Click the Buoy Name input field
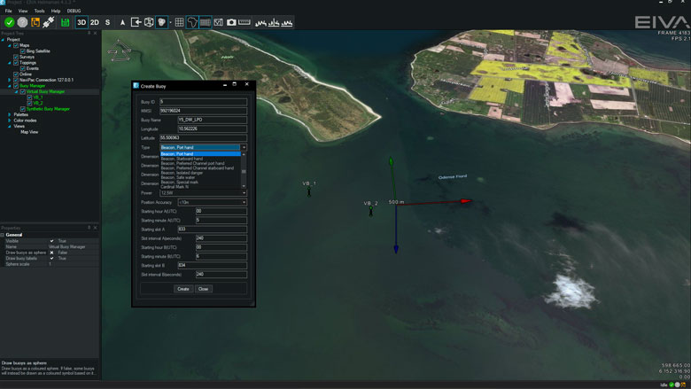Image resolution: width=691 pixels, height=389 pixels. point(212,119)
